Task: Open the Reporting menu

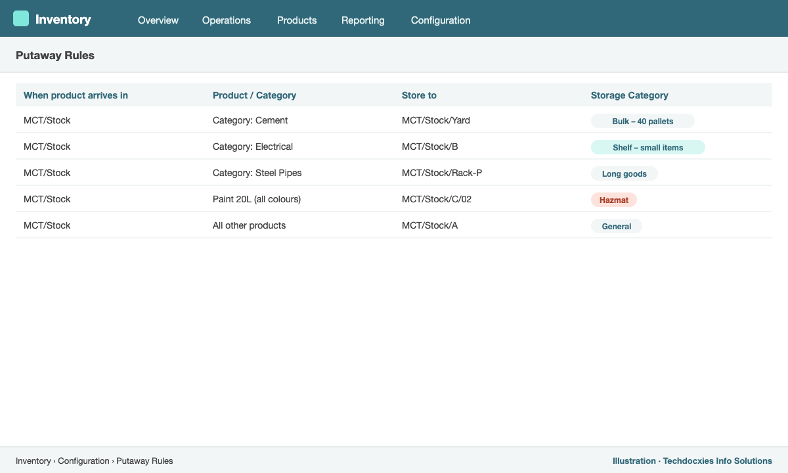Action: 363,20
